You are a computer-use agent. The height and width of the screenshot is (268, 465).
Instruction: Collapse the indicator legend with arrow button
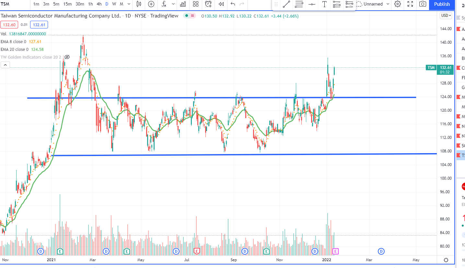[6, 65]
